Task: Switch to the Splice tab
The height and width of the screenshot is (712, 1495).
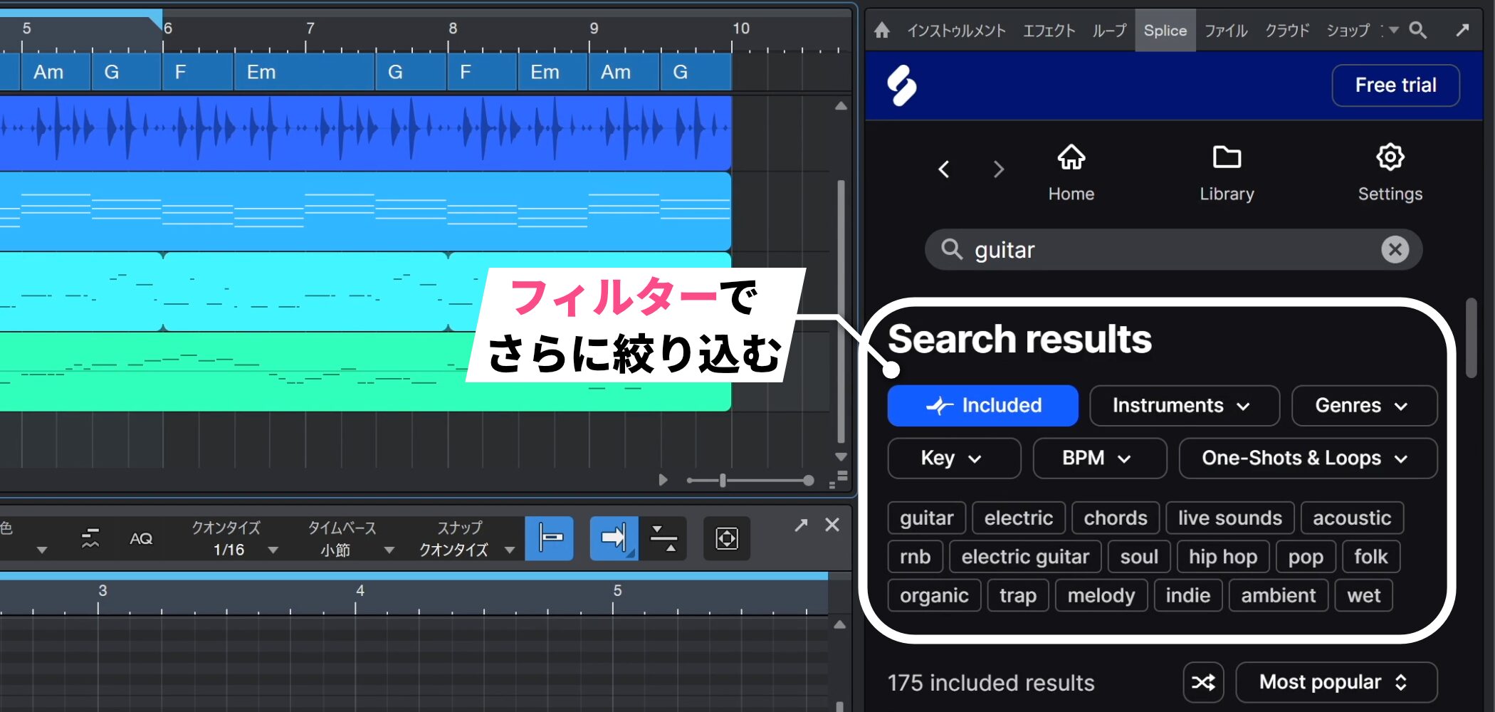Action: click(x=1165, y=31)
